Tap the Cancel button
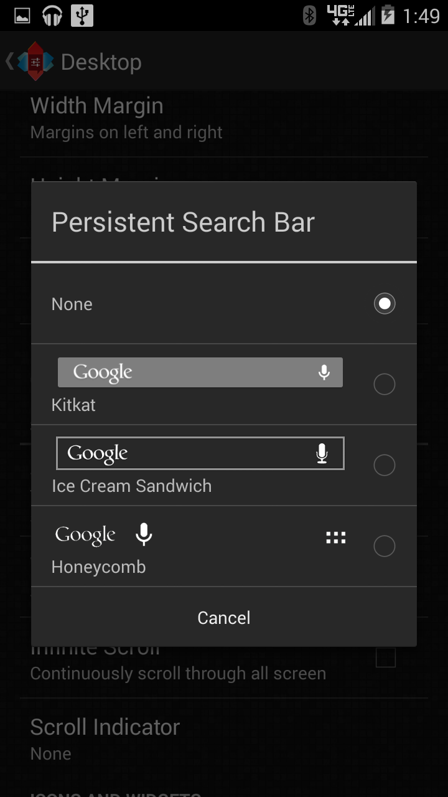 coord(224,617)
